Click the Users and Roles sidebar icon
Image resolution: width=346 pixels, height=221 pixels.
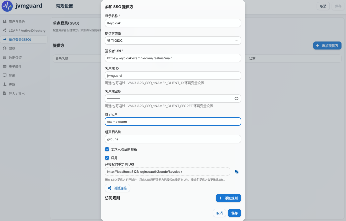pyautogui.click(x=4, y=22)
